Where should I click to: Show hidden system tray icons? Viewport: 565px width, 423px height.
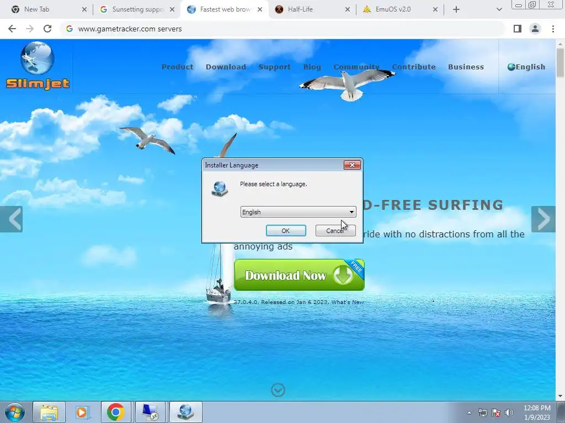click(469, 413)
